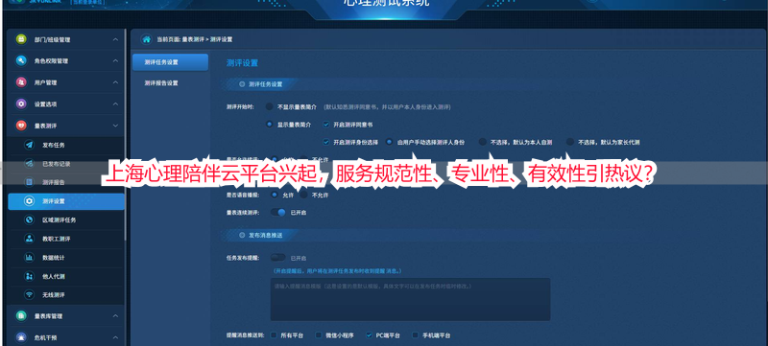
Task: Click circle icon beside 测评任务设置 section header
Action: (x=242, y=84)
